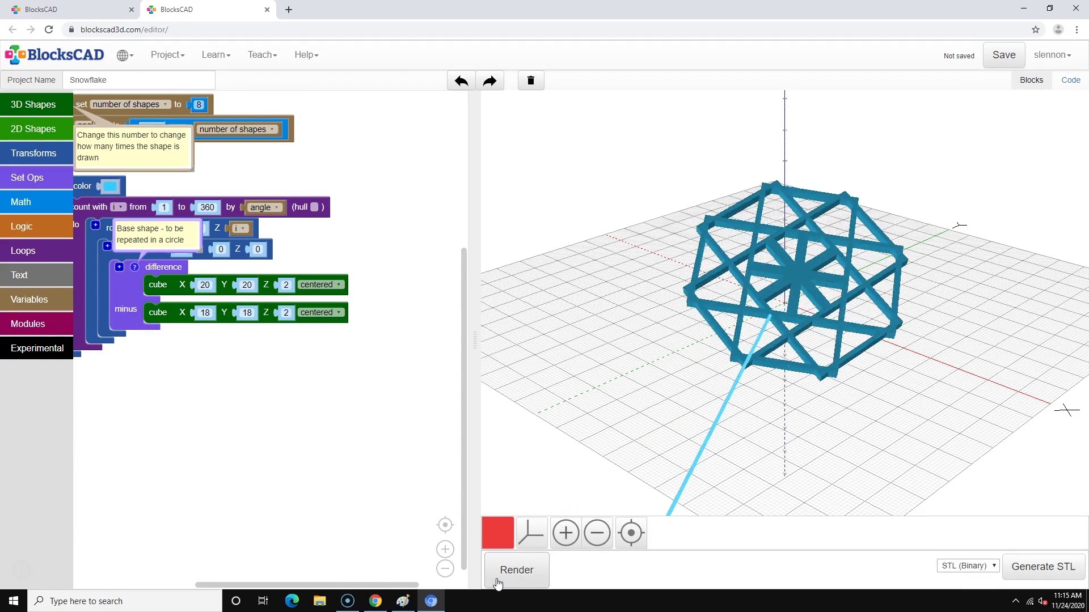Switch to the Code tab
Viewport: 1089px width, 612px height.
(x=1070, y=80)
